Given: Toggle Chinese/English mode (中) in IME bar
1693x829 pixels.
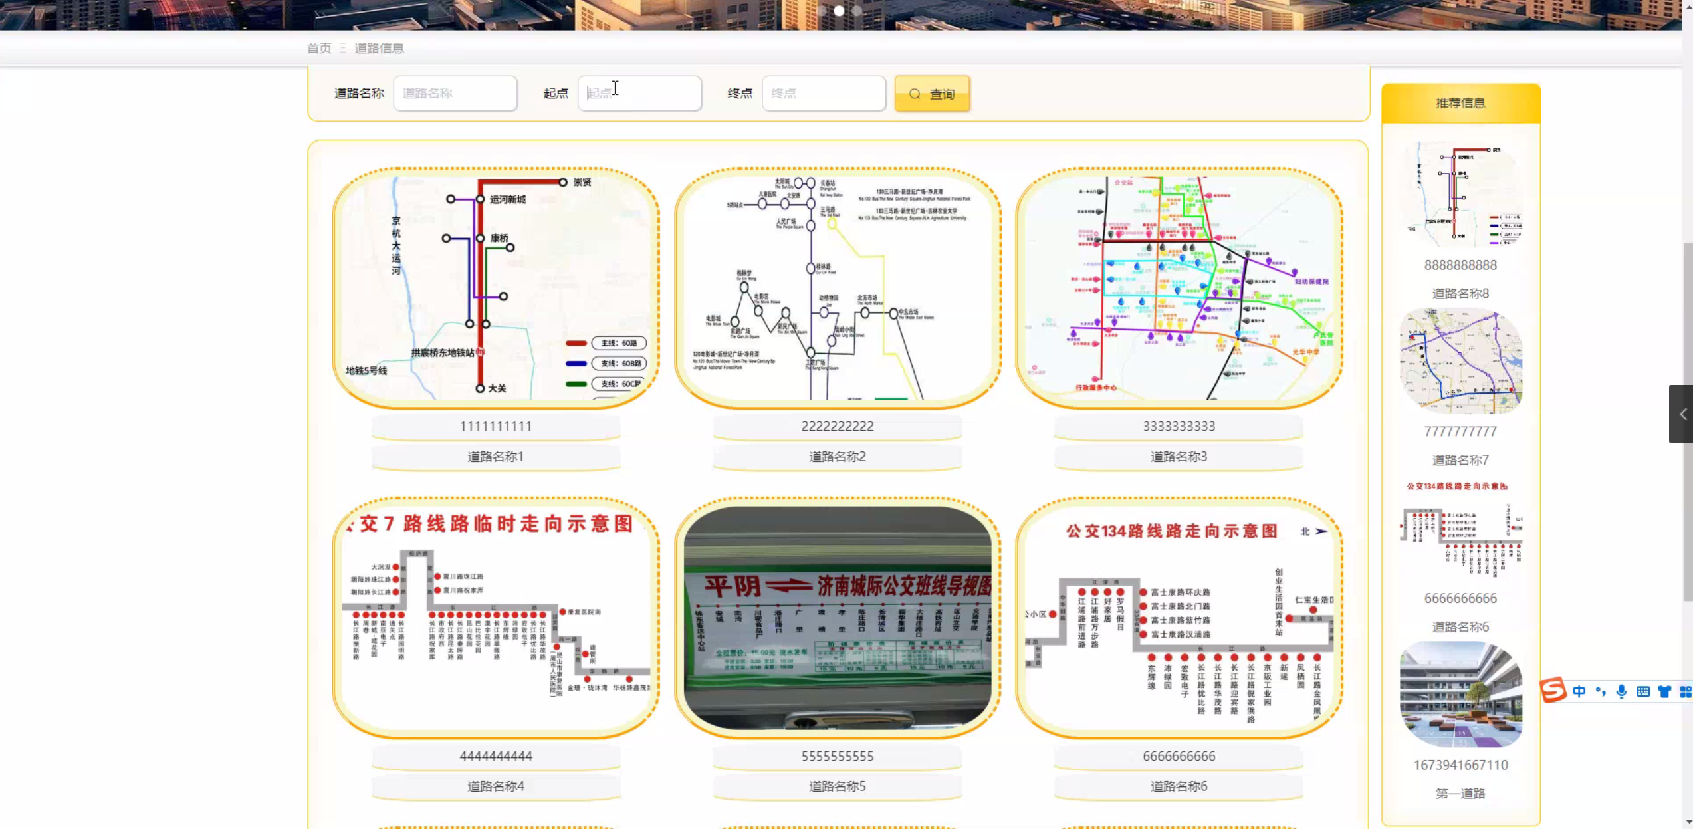Looking at the screenshot, I should click(x=1579, y=691).
